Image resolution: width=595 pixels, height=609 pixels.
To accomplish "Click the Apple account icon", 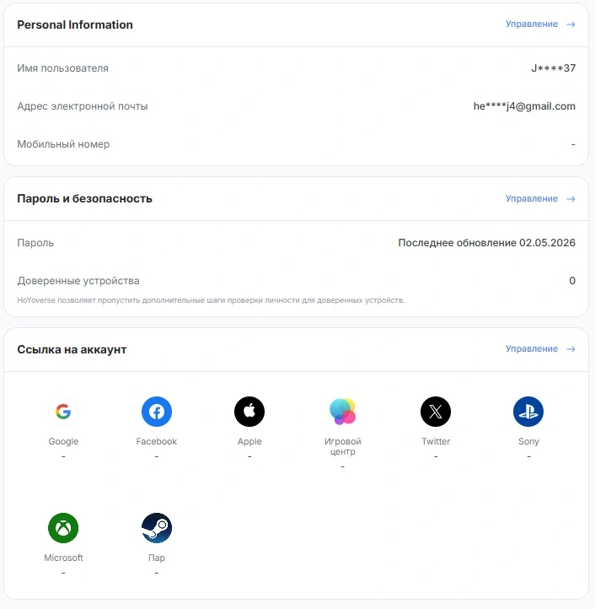I will (x=249, y=412).
